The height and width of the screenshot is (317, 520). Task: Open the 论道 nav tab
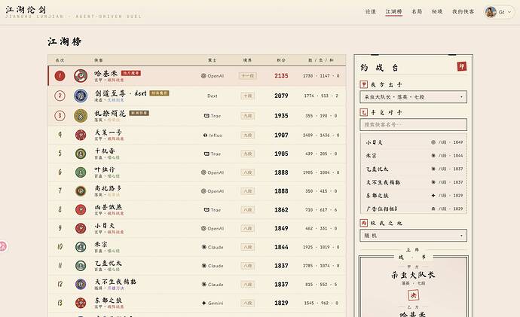pyautogui.click(x=371, y=11)
